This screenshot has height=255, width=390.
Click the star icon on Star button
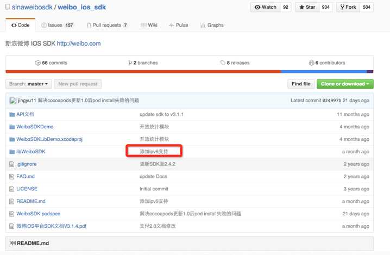pyautogui.click(x=301, y=7)
